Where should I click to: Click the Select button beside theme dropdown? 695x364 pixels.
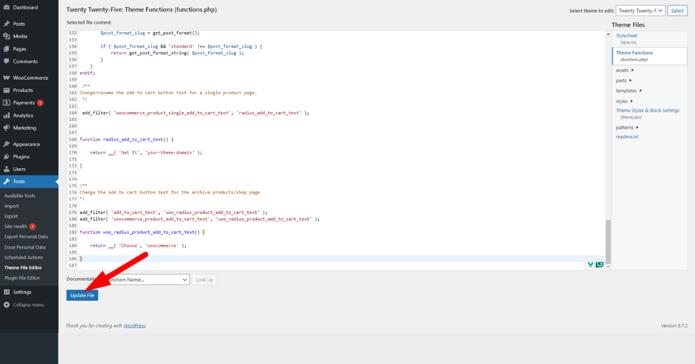(677, 10)
